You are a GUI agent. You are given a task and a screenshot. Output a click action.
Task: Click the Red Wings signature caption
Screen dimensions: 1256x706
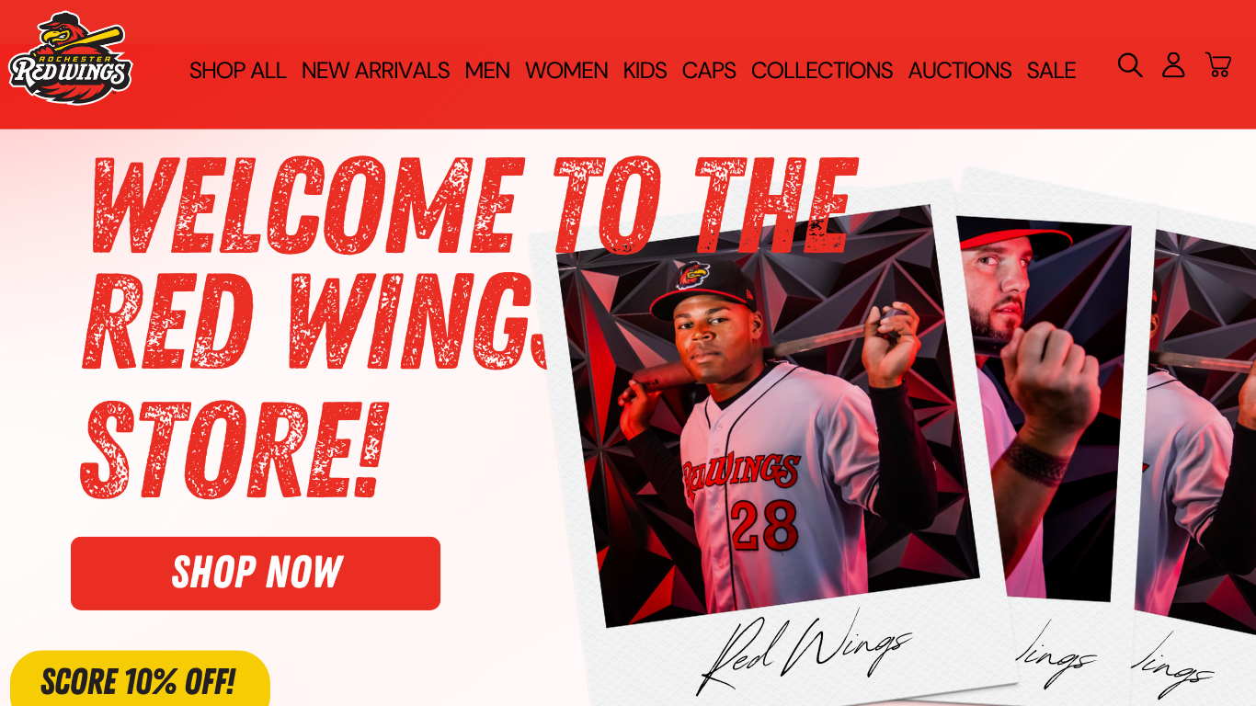coord(804,653)
